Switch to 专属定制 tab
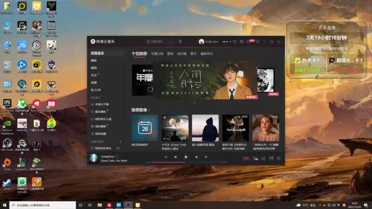 [157, 54]
